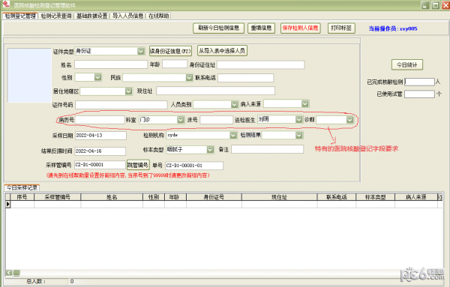Open the 民族 dropdown

click(x=189, y=77)
